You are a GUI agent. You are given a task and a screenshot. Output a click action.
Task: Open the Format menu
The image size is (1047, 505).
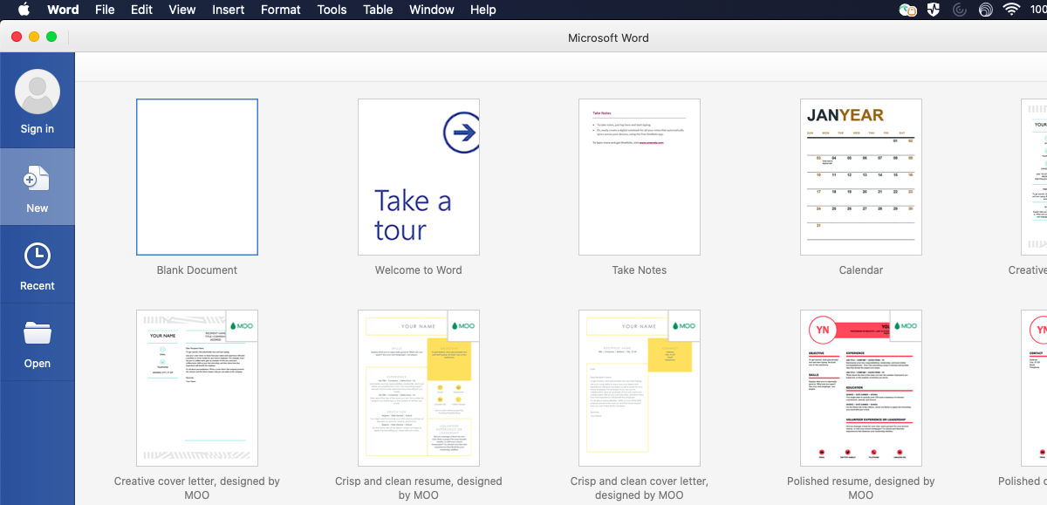pyautogui.click(x=281, y=10)
